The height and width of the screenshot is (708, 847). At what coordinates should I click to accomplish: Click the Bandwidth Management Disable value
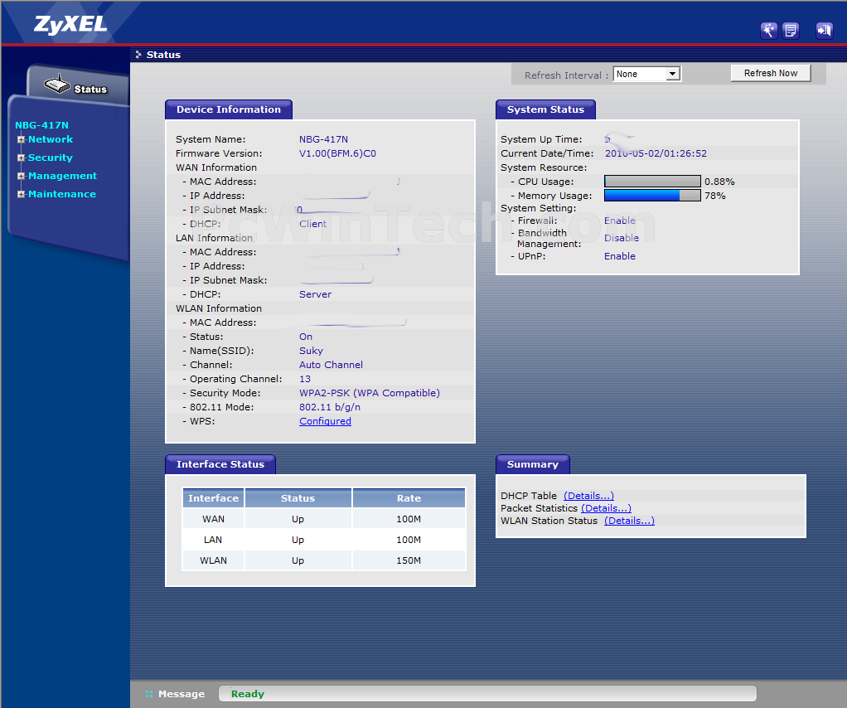coord(622,238)
